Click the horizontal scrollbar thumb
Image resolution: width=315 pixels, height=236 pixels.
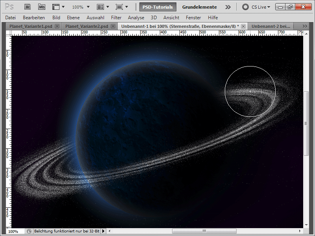(204, 231)
